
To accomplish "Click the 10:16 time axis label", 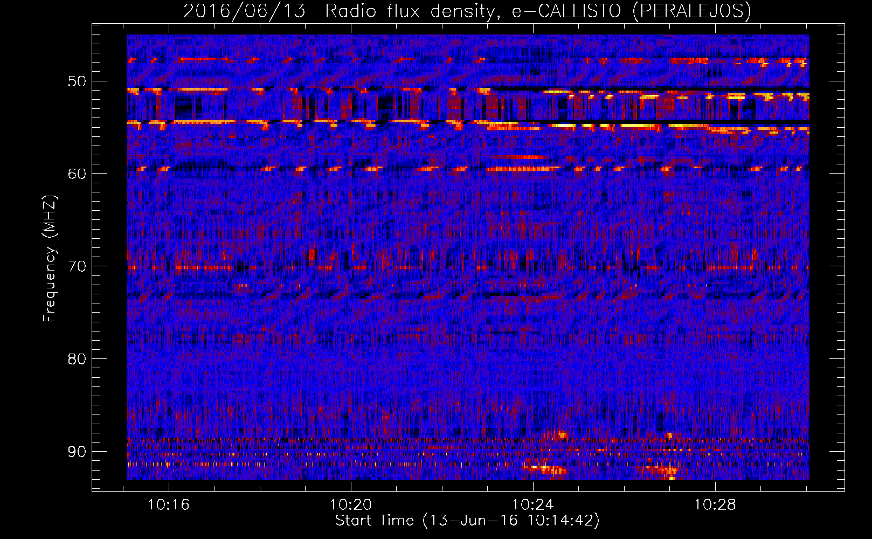I will 169,505.
